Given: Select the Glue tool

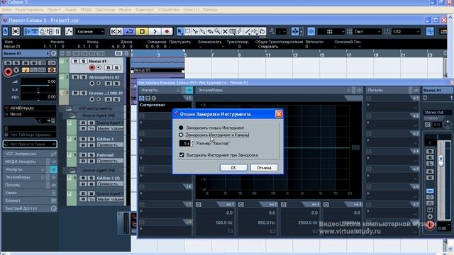Looking at the screenshot, I should pos(203,31).
